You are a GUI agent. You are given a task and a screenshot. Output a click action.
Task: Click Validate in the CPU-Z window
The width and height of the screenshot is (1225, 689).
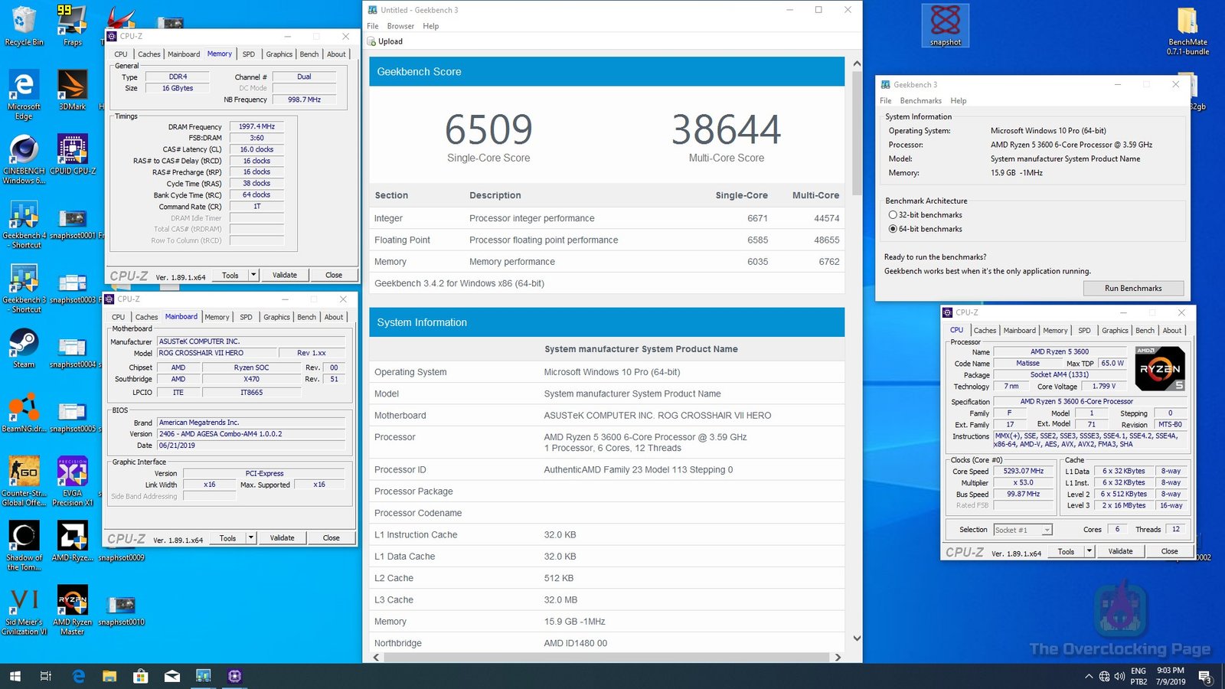[x=1120, y=550]
